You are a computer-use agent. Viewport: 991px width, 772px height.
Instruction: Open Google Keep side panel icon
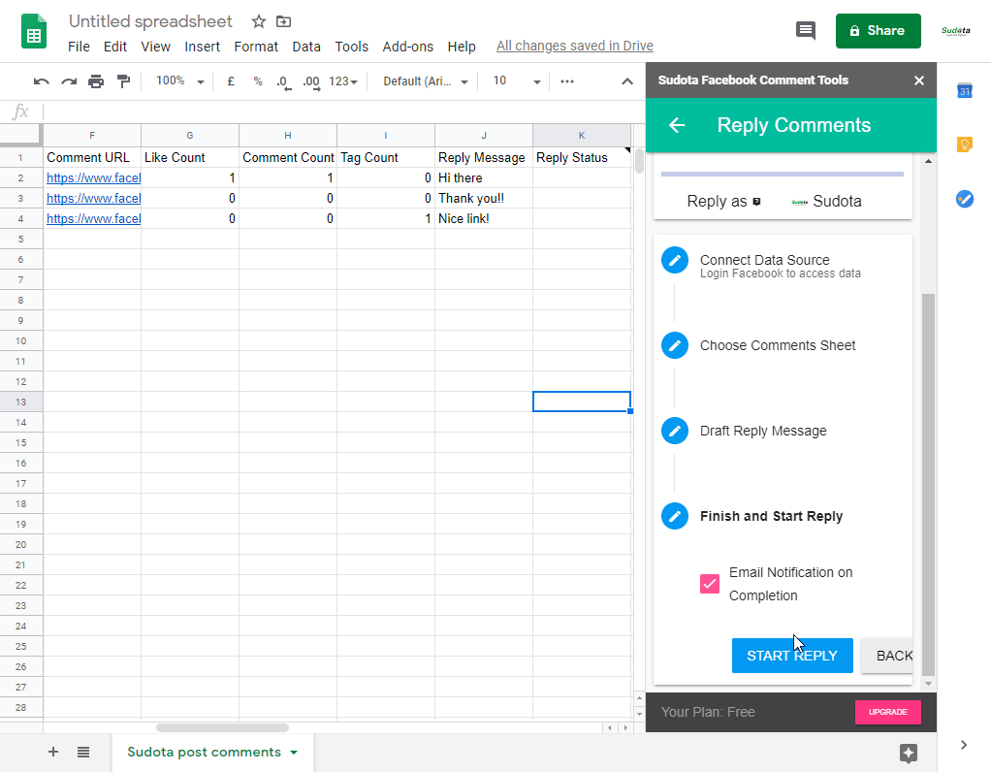point(965,145)
